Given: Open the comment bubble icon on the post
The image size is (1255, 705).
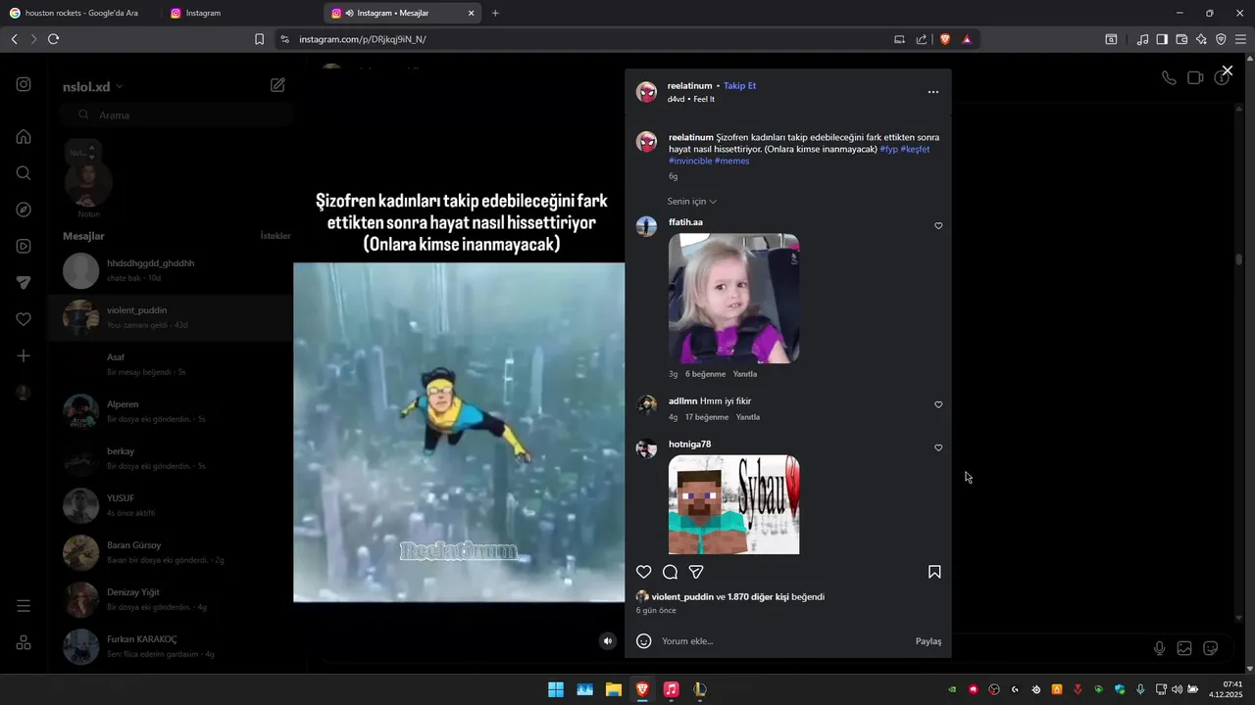Looking at the screenshot, I should pos(670,572).
